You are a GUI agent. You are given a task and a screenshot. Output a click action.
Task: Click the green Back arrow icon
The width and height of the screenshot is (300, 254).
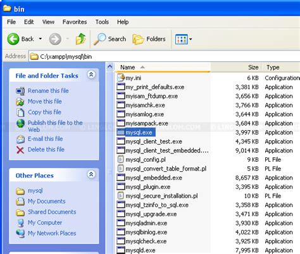pyautogui.click(x=13, y=39)
